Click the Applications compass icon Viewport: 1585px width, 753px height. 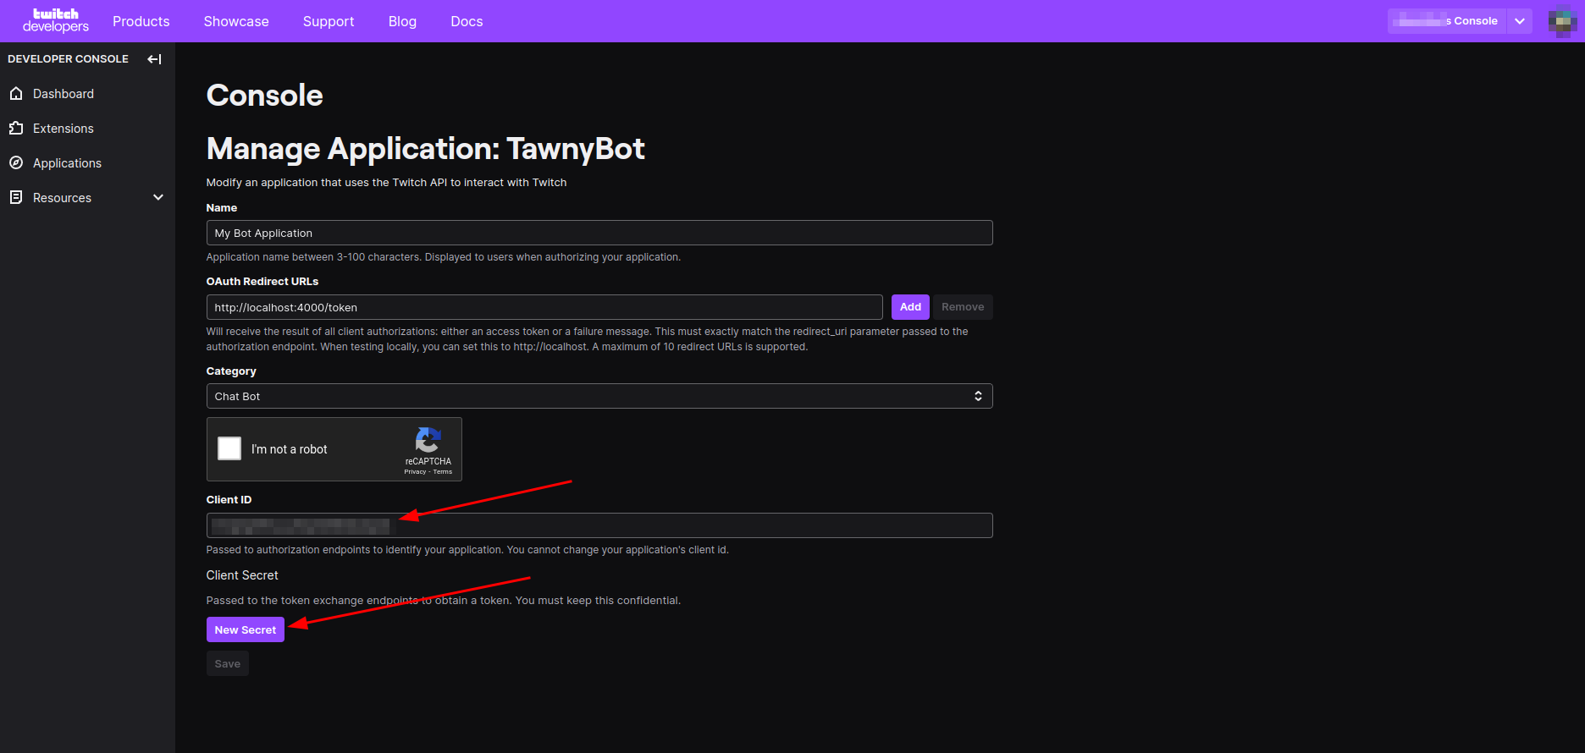pos(16,163)
